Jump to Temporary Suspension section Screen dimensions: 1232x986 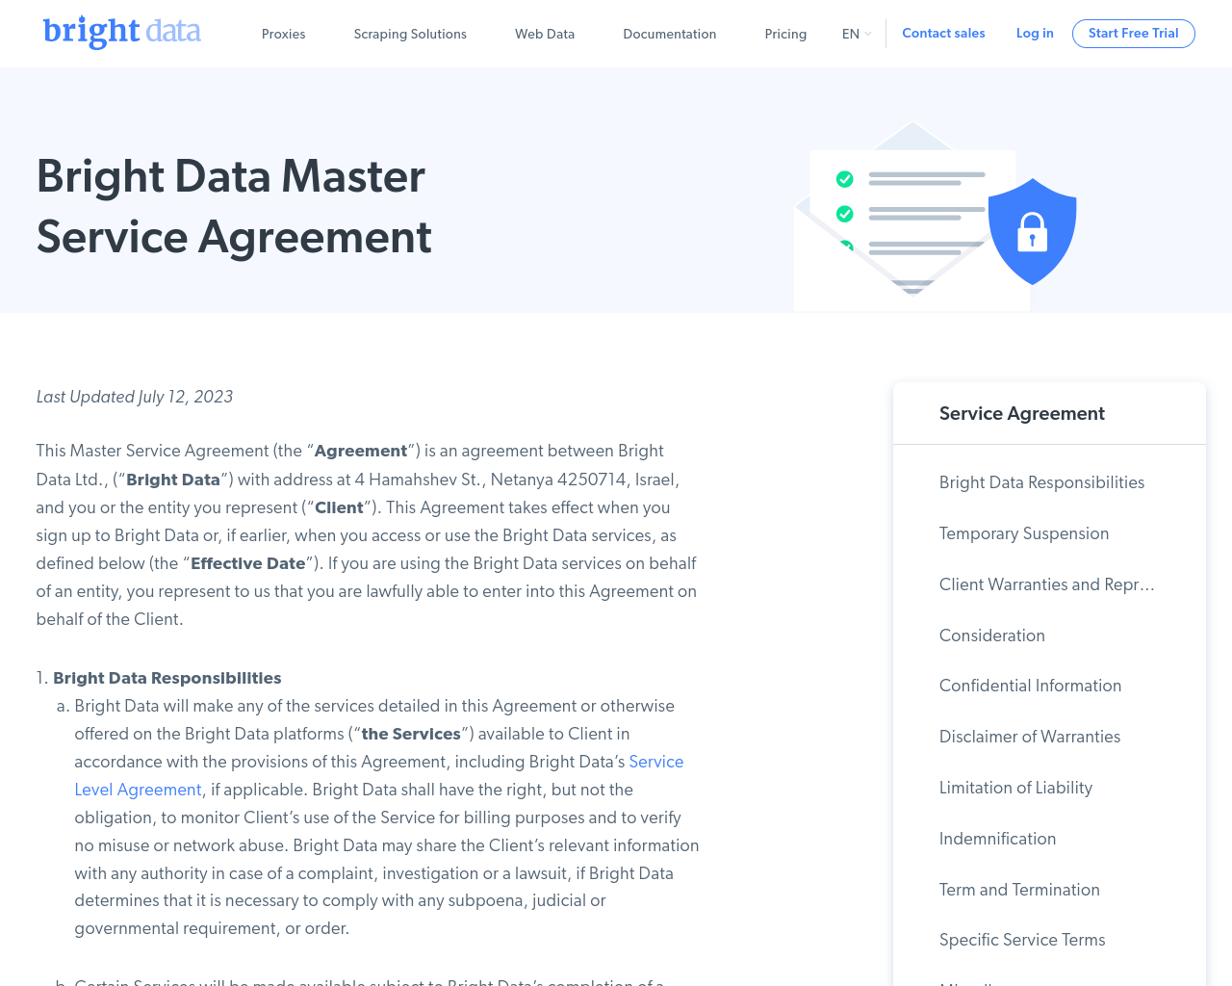tap(1024, 533)
